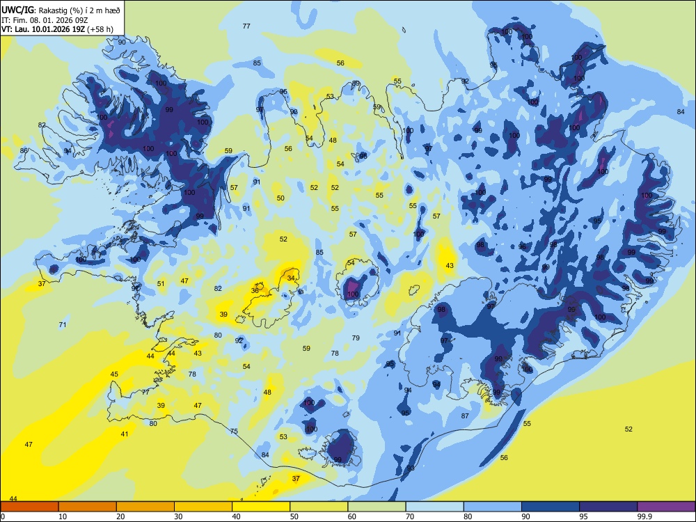Choose the 60–70 light green legend band
The height and width of the screenshot is (522, 696).
click(377, 507)
